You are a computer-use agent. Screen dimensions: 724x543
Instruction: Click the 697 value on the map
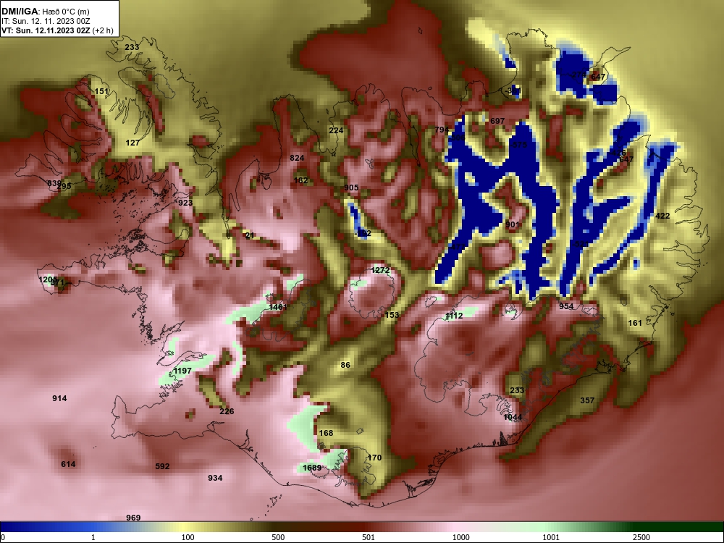(x=497, y=121)
